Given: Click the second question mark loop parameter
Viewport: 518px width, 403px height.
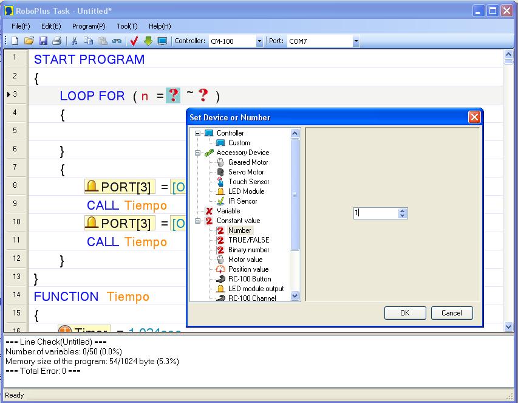Looking at the screenshot, I should coord(203,95).
